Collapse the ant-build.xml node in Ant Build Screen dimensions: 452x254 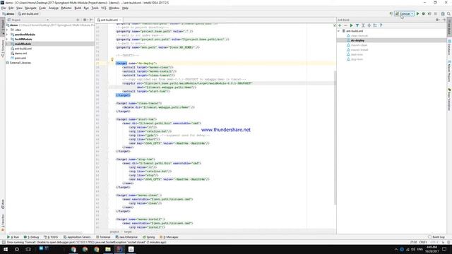click(x=339, y=31)
